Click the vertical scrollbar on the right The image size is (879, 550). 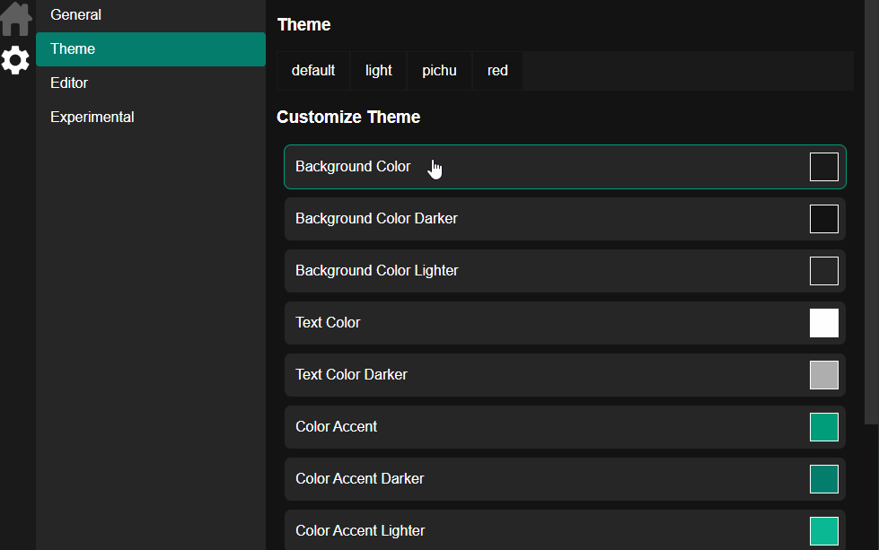tap(871, 215)
